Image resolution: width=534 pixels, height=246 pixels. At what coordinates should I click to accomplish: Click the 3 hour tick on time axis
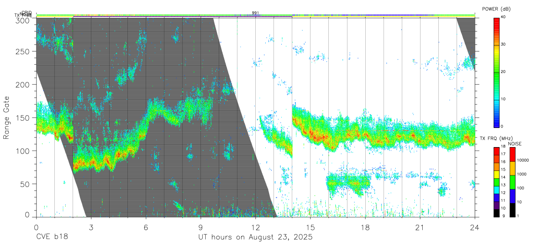(91, 227)
